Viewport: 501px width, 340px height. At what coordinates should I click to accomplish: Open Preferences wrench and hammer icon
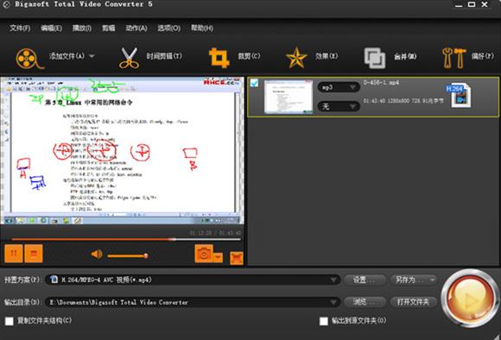[x=453, y=58]
